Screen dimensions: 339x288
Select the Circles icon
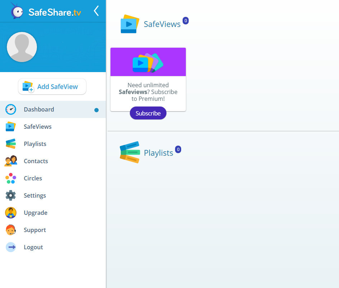click(11, 178)
